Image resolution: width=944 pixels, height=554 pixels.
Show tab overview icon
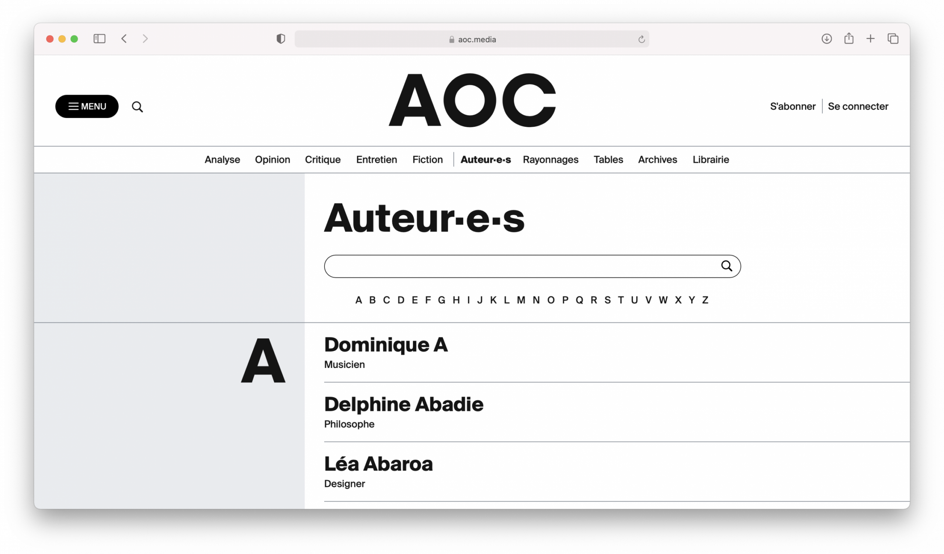(x=893, y=39)
